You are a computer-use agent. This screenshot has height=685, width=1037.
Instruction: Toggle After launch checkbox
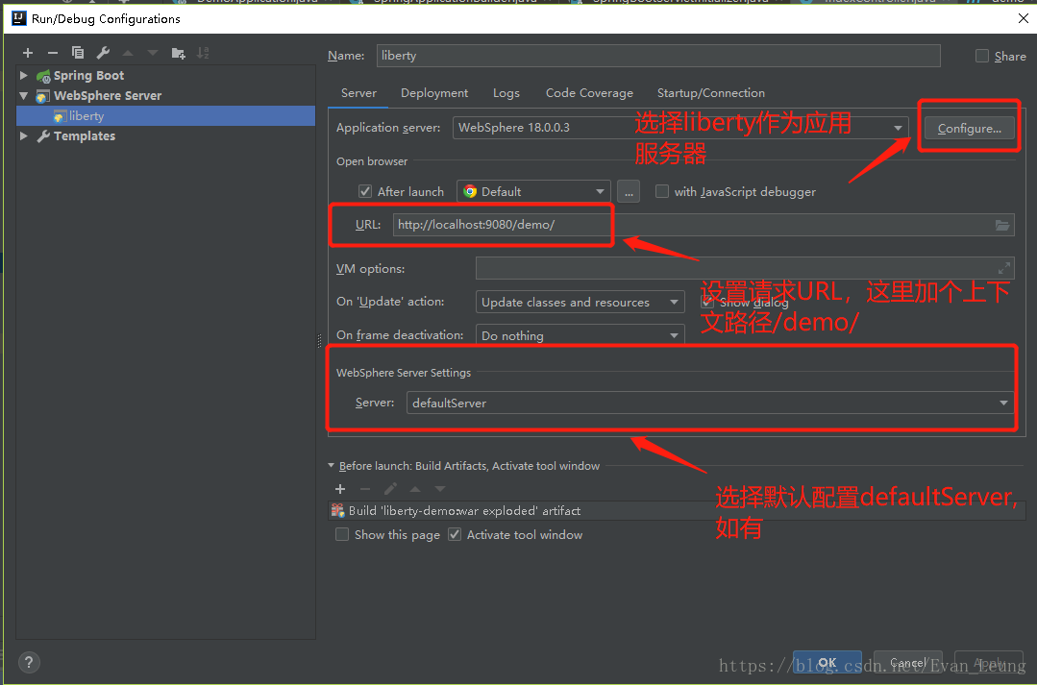(x=365, y=192)
